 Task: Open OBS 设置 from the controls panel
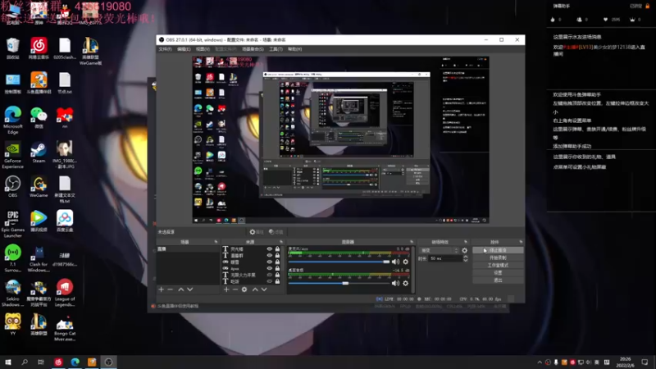[x=498, y=273]
